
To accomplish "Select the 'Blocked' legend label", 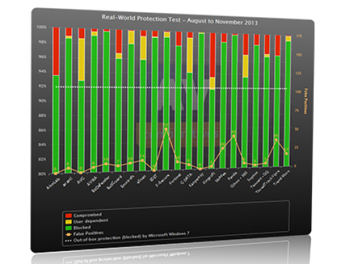I will (82, 227).
